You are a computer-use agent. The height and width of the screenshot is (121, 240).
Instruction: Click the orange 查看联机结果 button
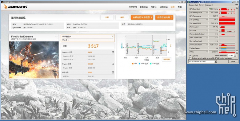pos(164,18)
